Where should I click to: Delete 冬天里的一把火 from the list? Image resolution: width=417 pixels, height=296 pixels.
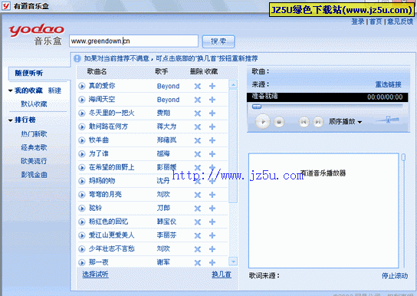197,113
